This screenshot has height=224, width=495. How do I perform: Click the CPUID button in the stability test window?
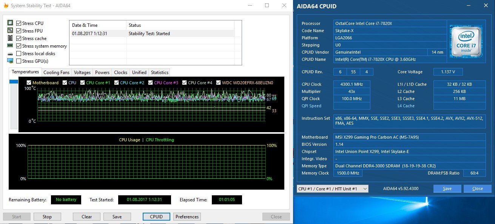(x=156, y=217)
